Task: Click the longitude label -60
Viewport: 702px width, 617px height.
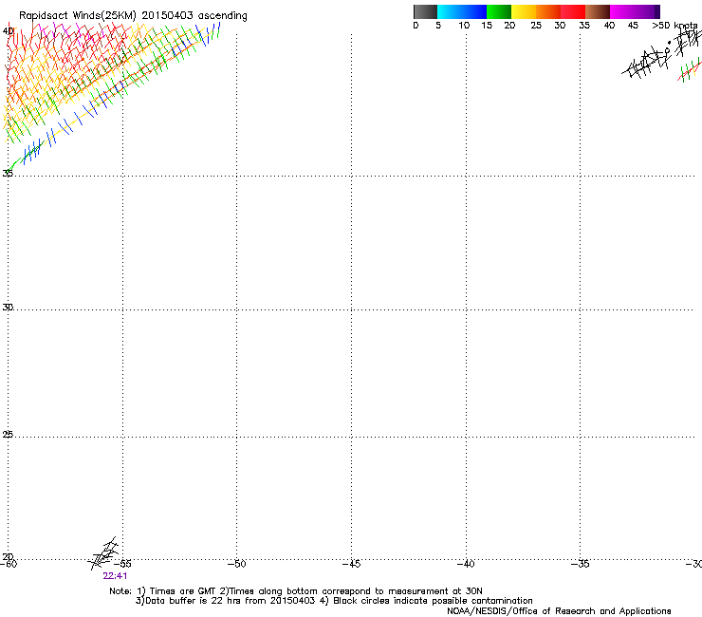Action: [9, 564]
